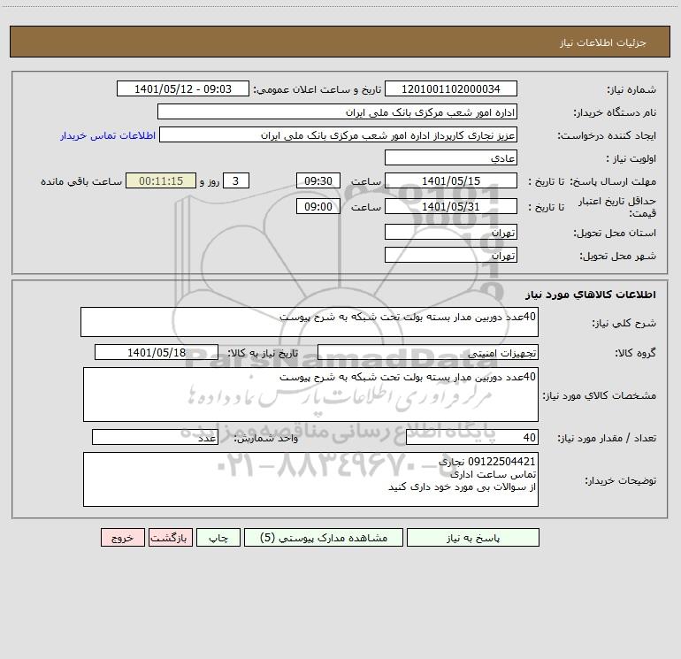This screenshot has width=681, height=659.
Task: Click the تاریخ نیاز به کالا label
Action: pyautogui.click(x=263, y=353)
